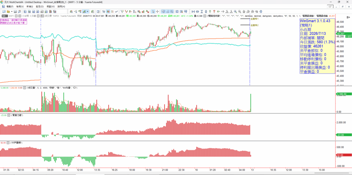The image size is (352, 175).
Task: Click the 金錢棒1 horizontal line marker
Action: (245, 19)
